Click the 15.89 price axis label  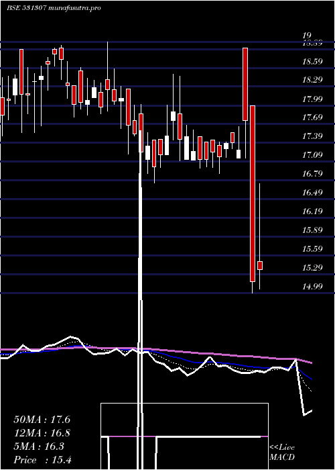[312, 230]
